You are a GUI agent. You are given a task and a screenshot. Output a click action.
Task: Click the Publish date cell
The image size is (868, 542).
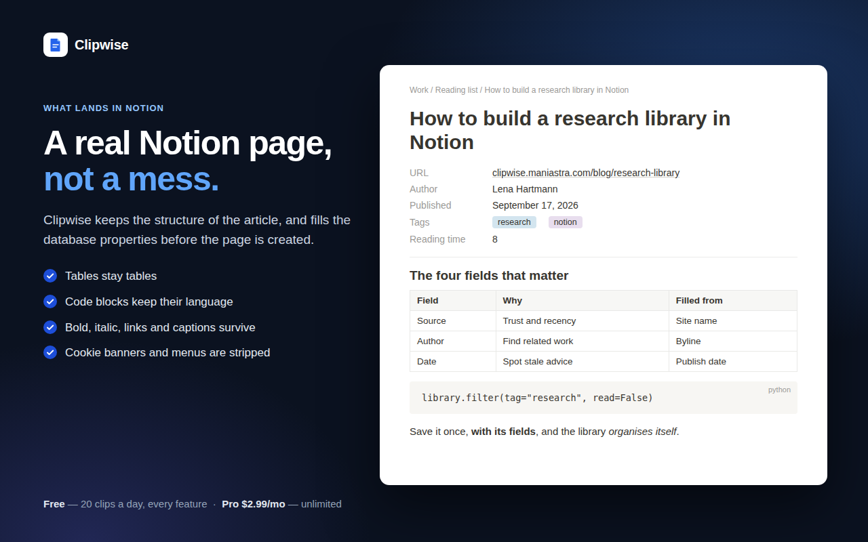click(733, 362)
